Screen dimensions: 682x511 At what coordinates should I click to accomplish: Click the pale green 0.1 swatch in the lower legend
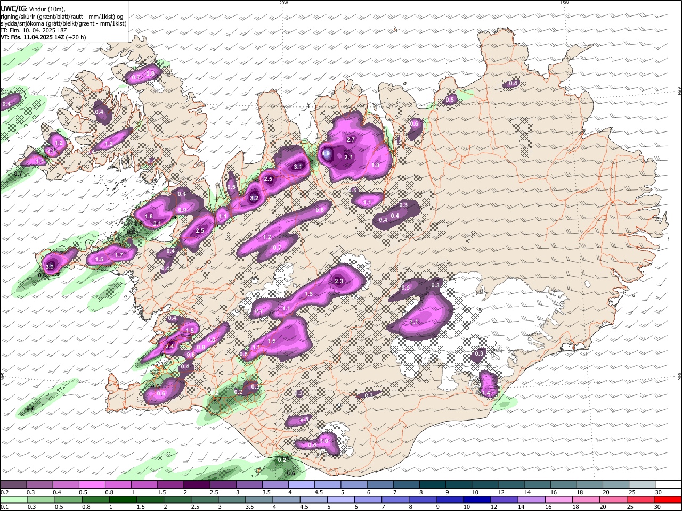click(14, 500)
